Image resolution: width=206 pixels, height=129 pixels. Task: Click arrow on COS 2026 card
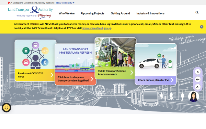tap(52, 75)
